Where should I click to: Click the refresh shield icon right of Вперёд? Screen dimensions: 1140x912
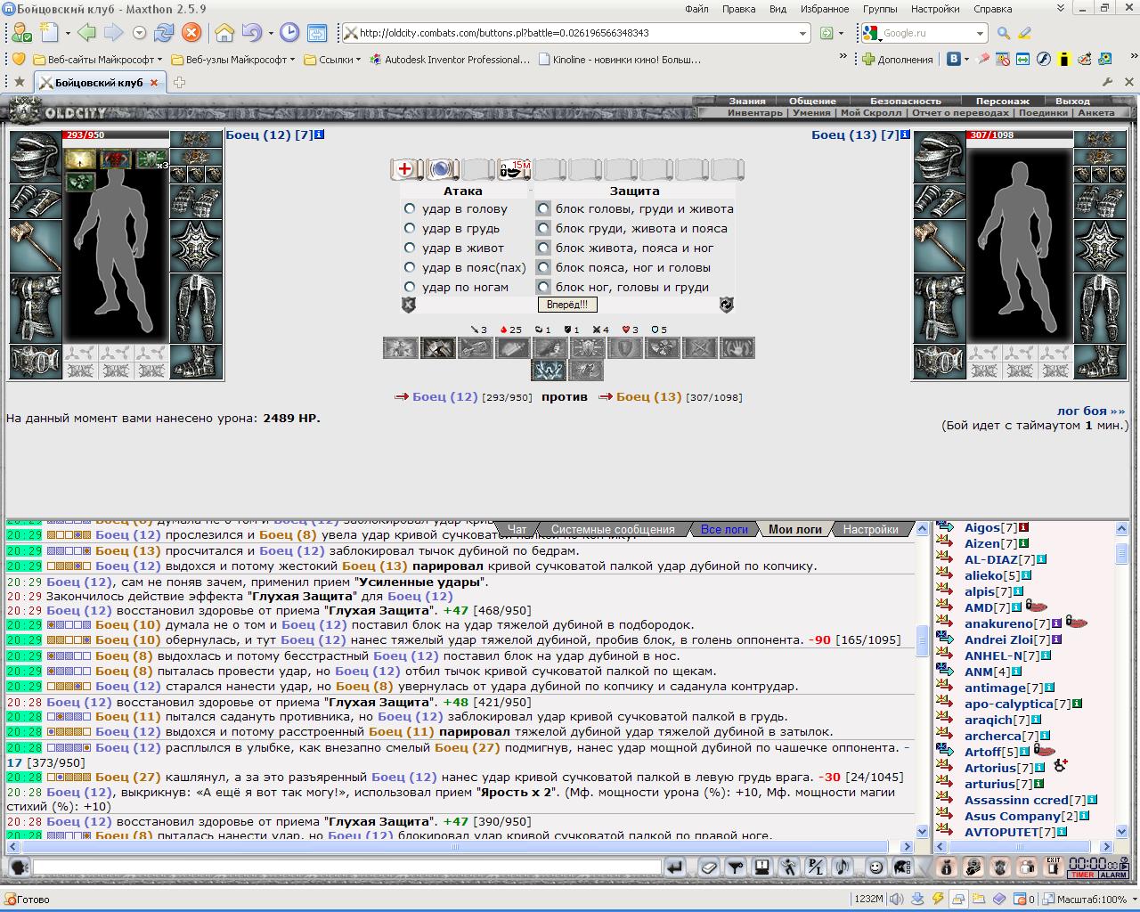point(727,305)
